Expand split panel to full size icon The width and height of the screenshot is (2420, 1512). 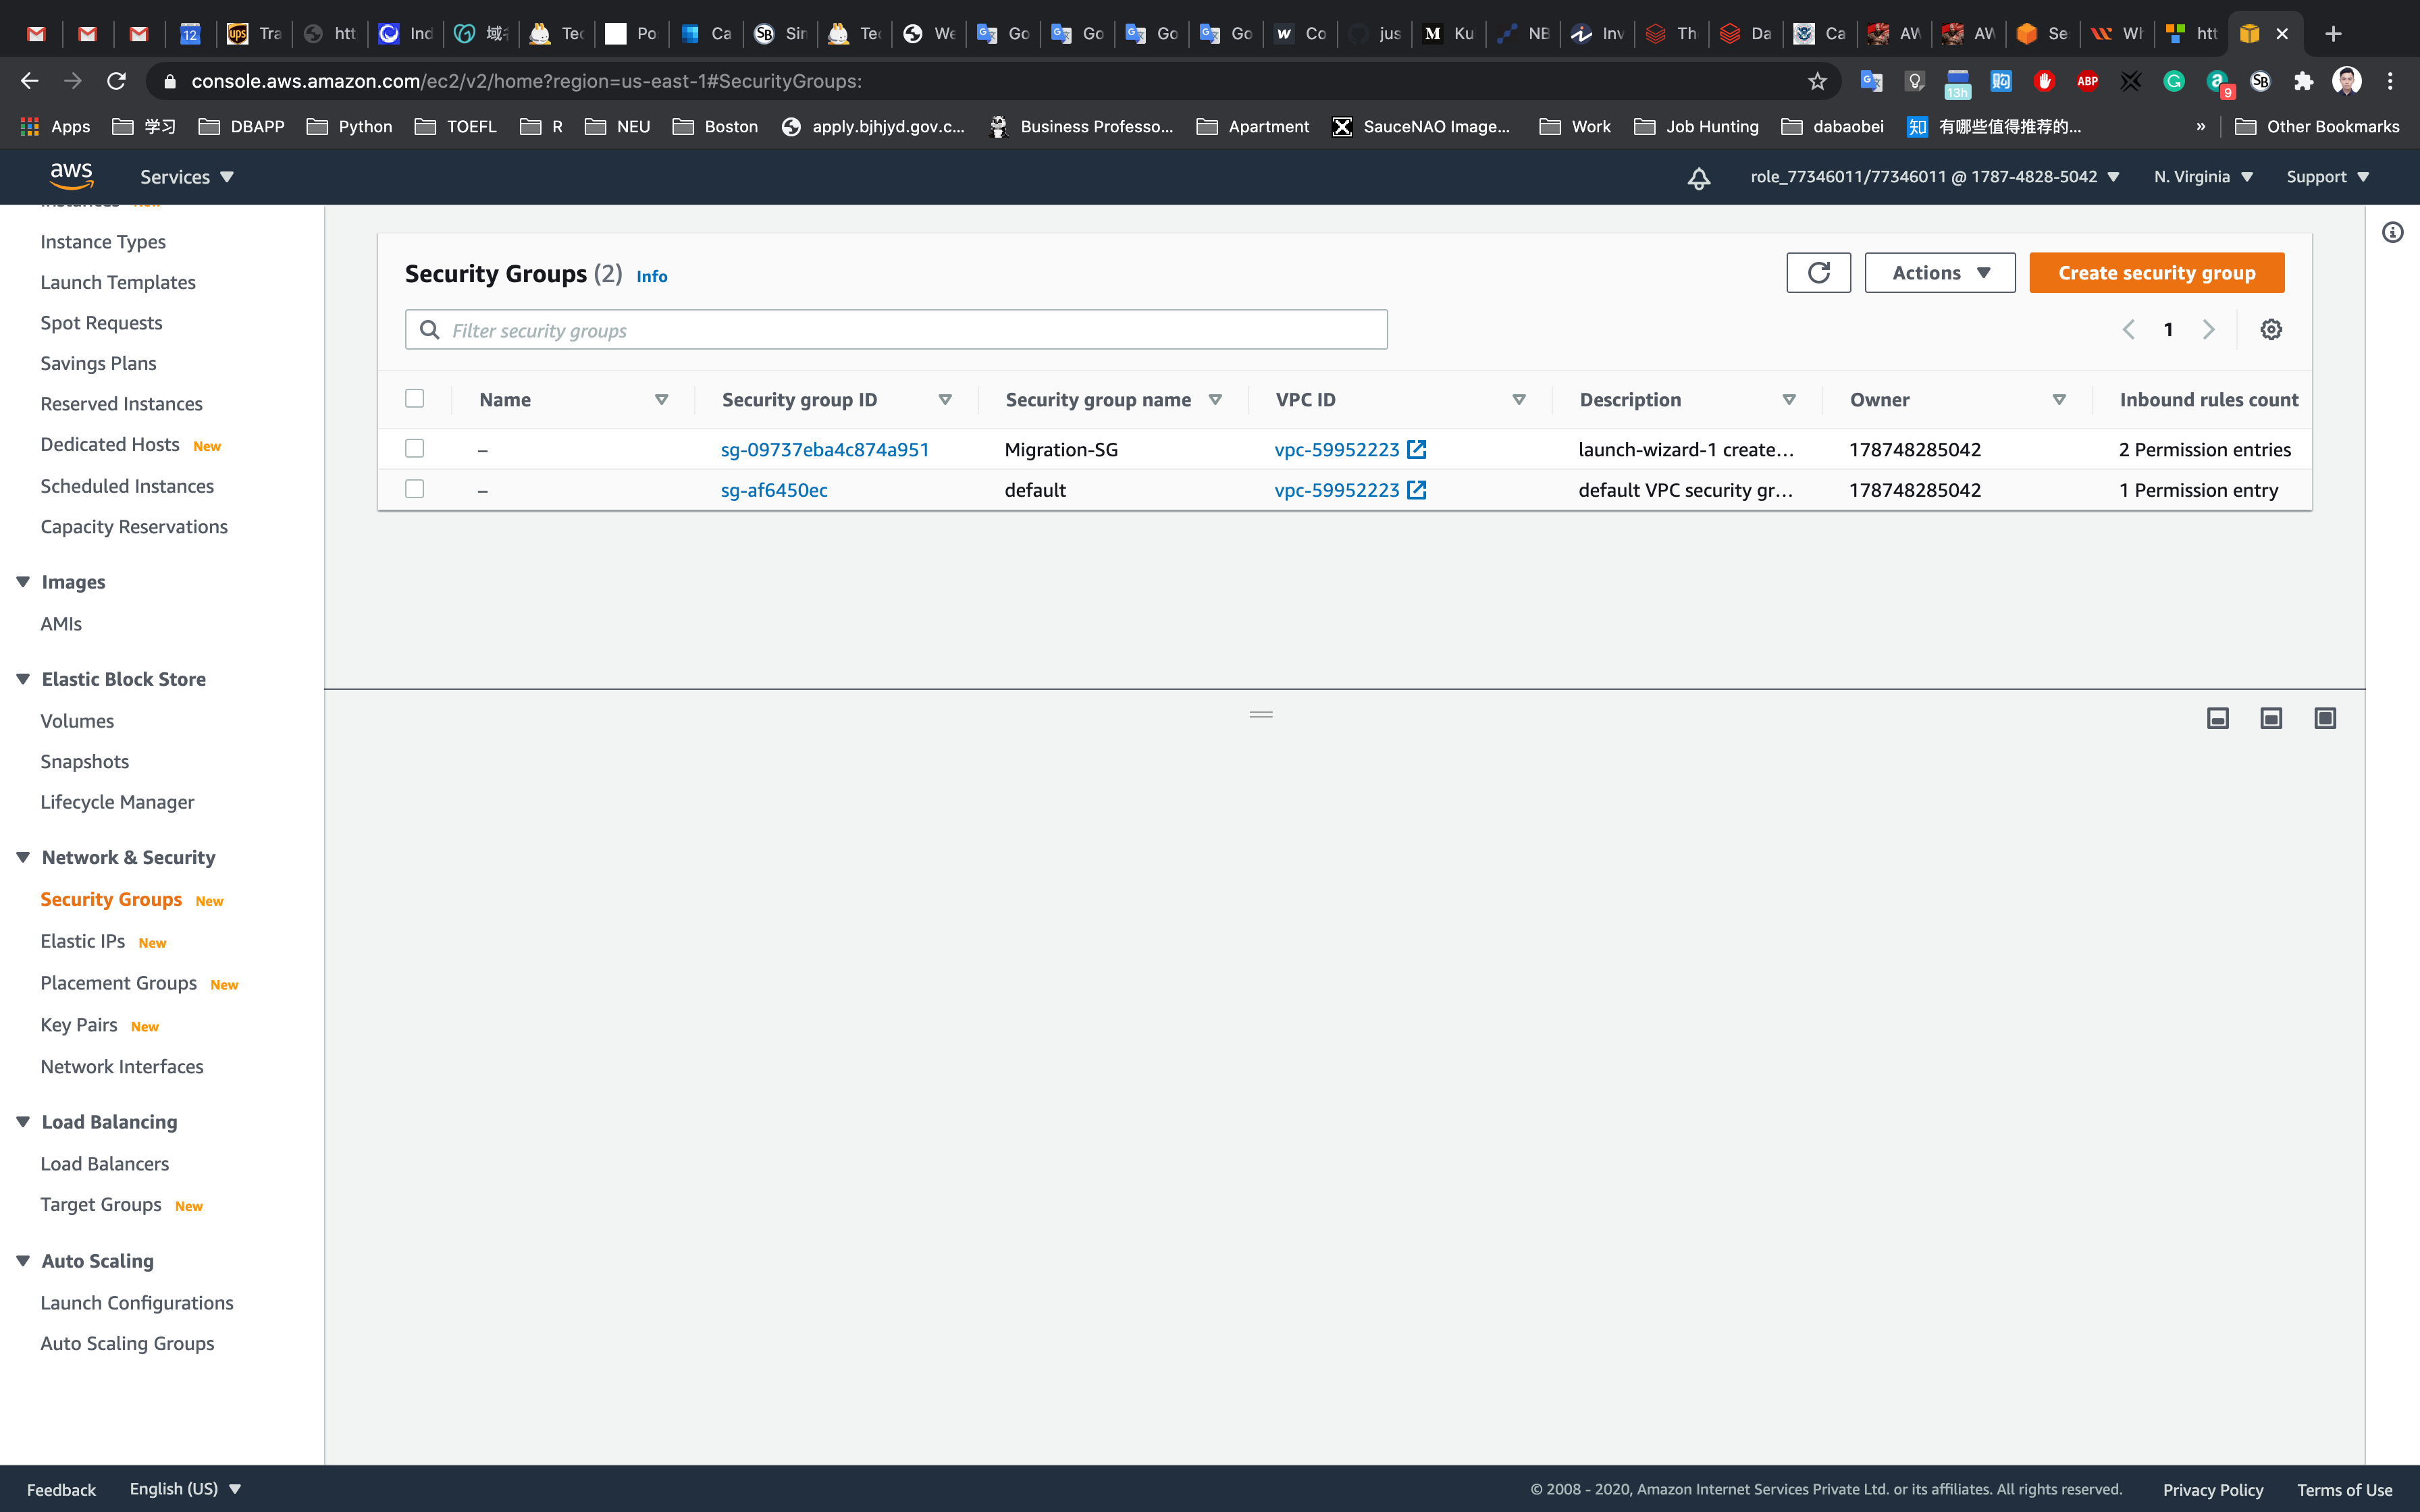click(2325, 719)
